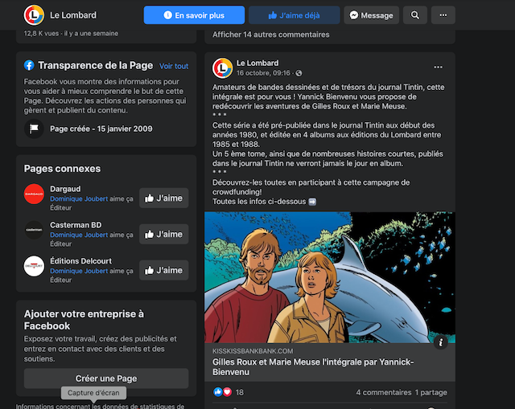
Task: Click the like reaction icon under post
Action: 217,391
